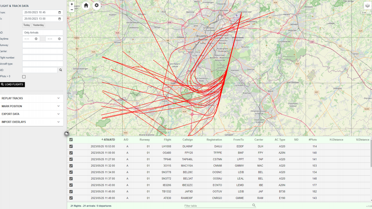Click the Yesterday button
This screenshot has width=372, height=209.
coord(38,25)
